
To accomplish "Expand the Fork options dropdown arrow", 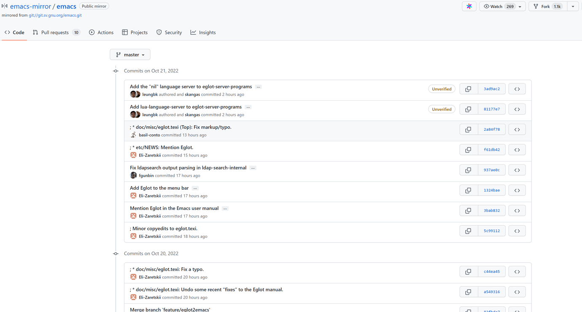I will [x=573, y=6].
